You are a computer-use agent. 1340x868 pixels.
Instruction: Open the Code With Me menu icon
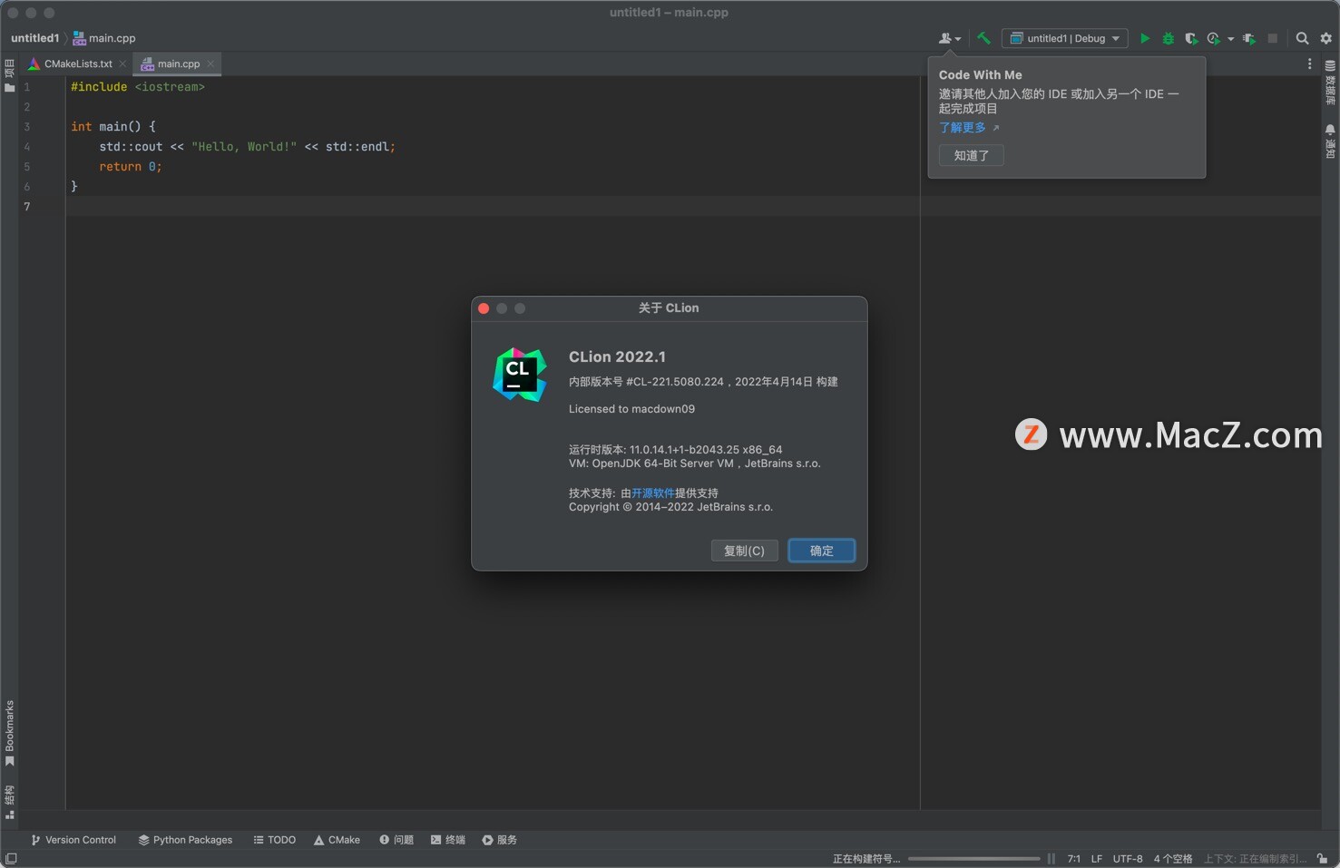[949, 38]
